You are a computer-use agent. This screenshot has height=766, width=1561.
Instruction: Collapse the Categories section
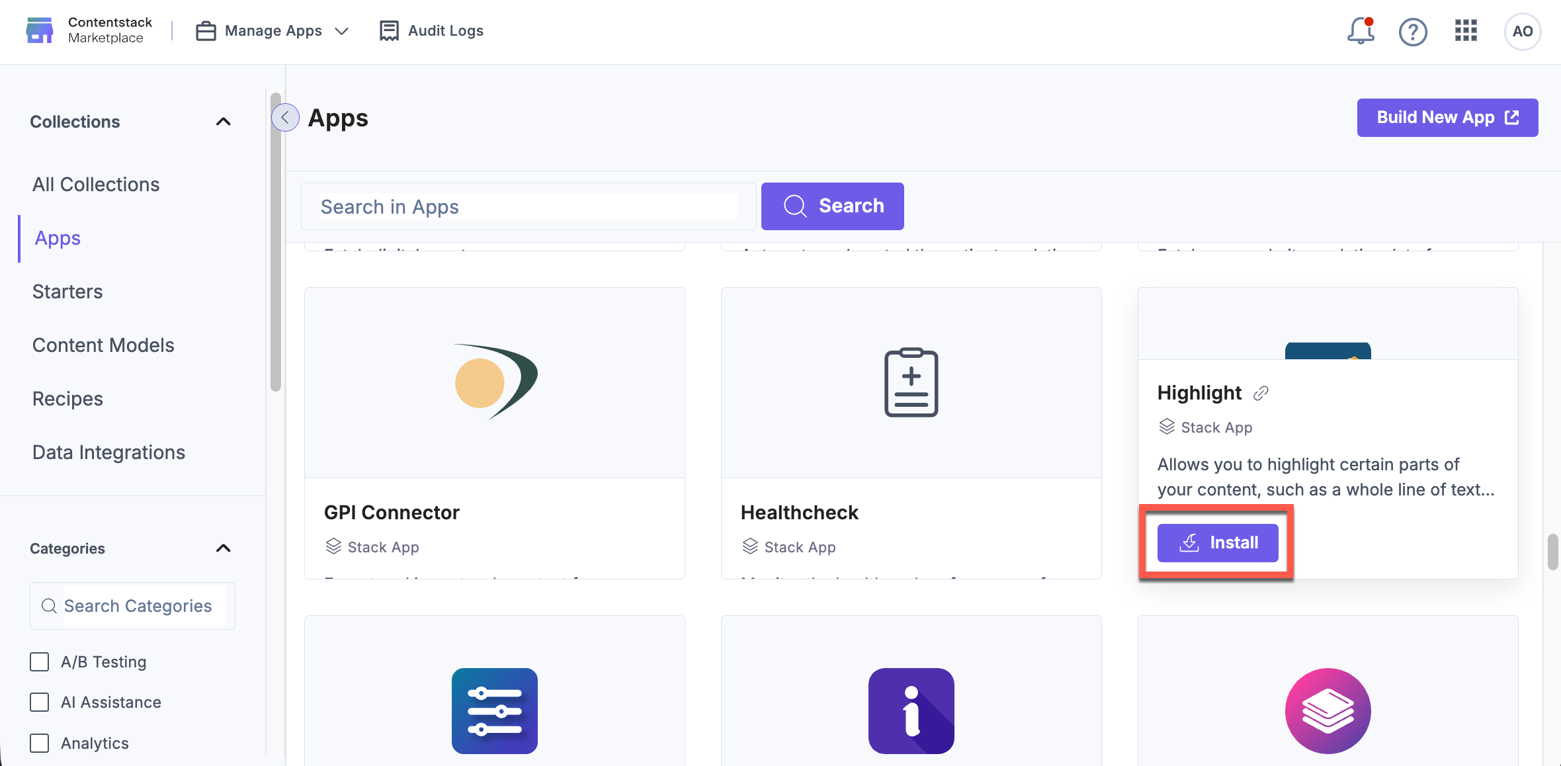click(x=224, y=548)
